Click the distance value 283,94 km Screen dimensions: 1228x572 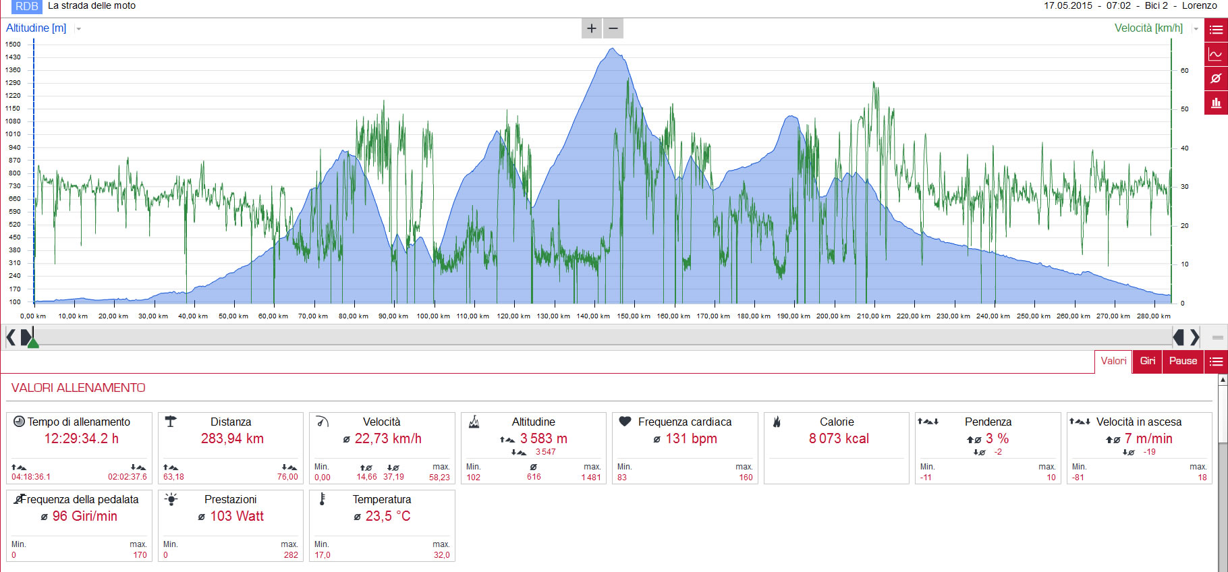pos(232,438)
